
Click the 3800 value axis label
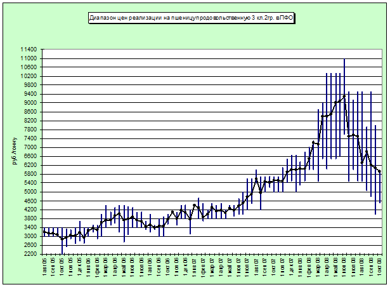(30, 218)
